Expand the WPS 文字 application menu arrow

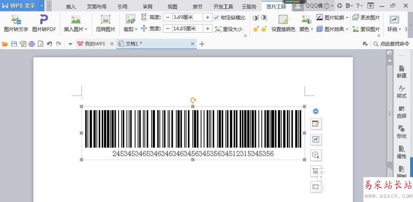(x=41, y=5)
